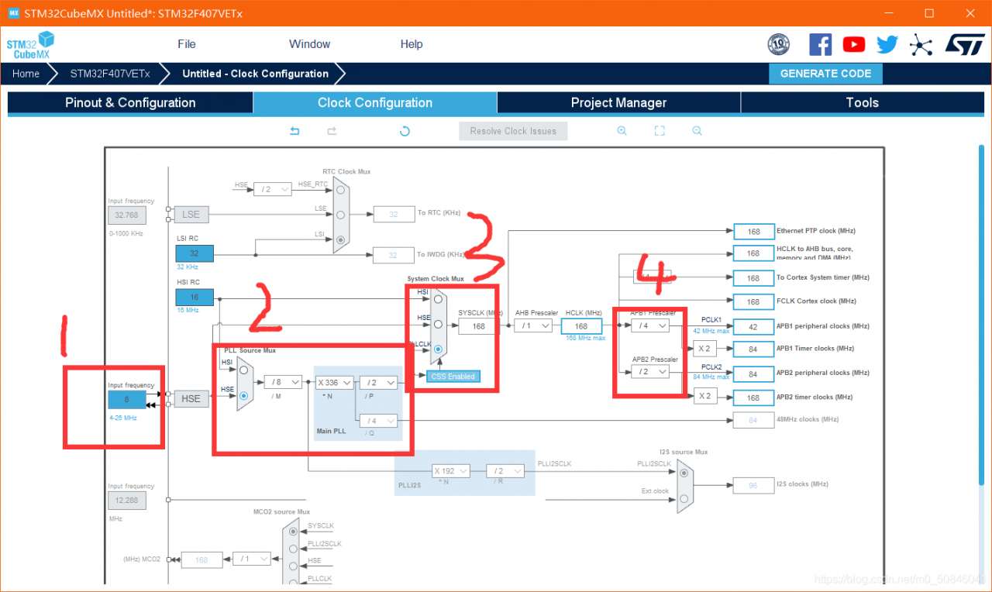Viewport: 992px width, 592px height.
Task: Switch to the Tools tab
Action: [863, 103]
